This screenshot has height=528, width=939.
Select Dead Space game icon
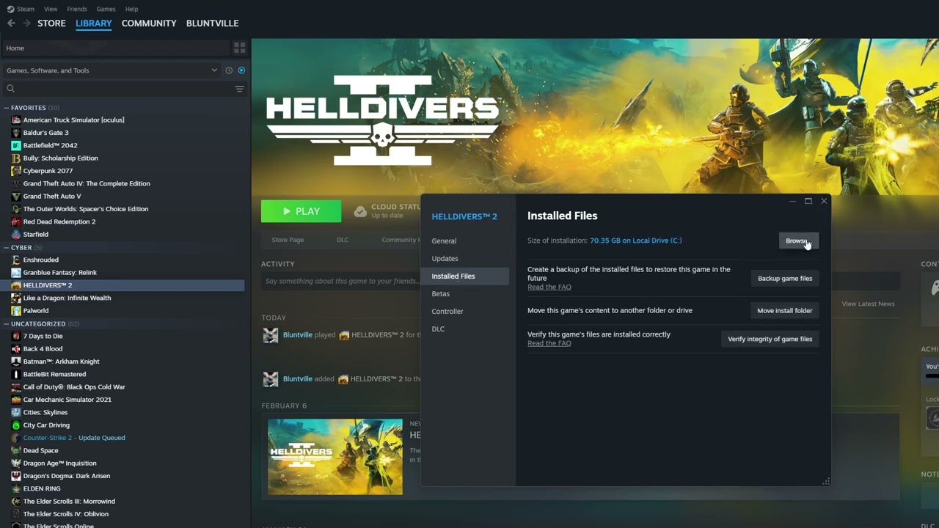(16, 450)
